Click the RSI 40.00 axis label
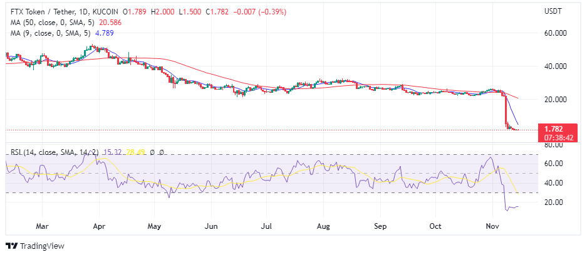Viewport: 587px width, 257px height. point(553,183)
